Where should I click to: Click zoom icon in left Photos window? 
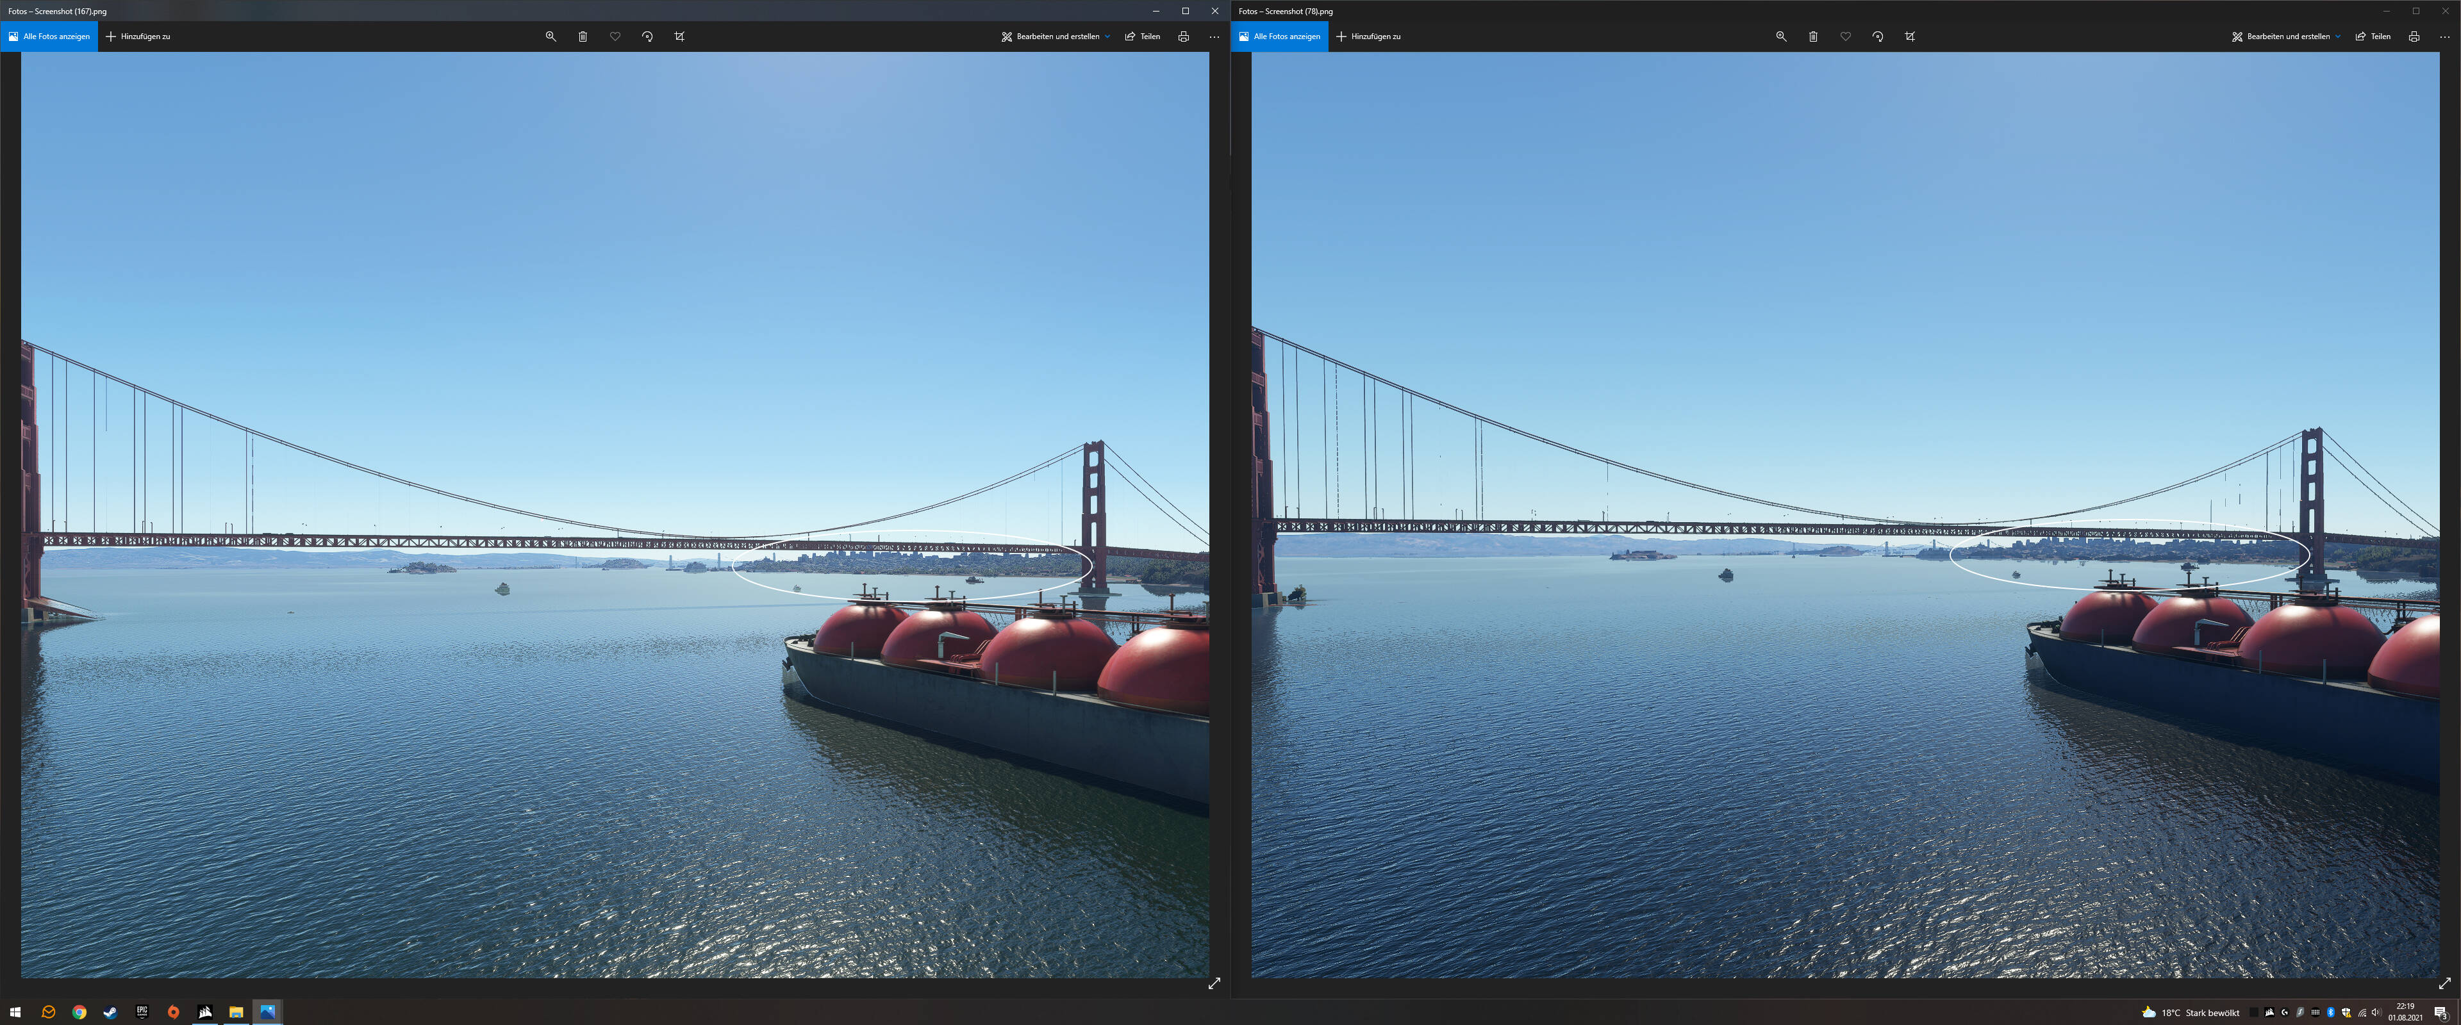(x=551, y=37)
